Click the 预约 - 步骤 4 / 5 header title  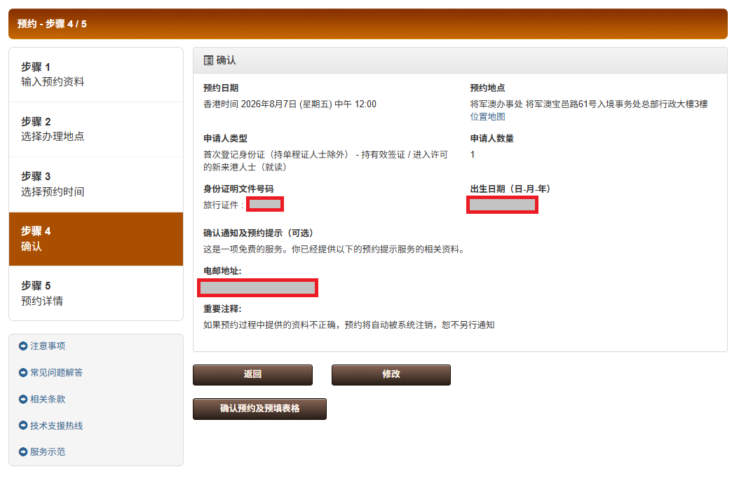(52, 24)
